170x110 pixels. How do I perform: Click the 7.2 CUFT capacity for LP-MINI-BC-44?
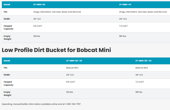coord(139,82)
